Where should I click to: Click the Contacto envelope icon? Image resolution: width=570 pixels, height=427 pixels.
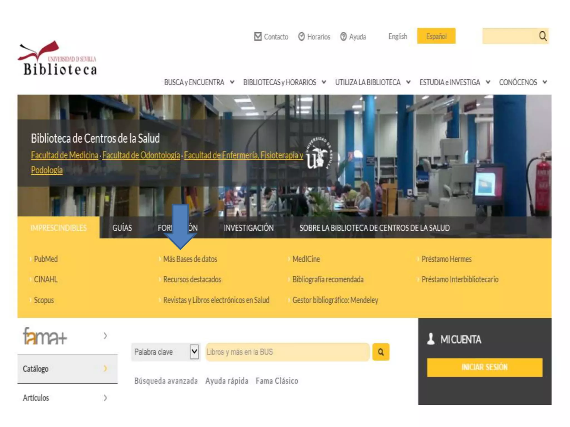[x=258, y=36]
